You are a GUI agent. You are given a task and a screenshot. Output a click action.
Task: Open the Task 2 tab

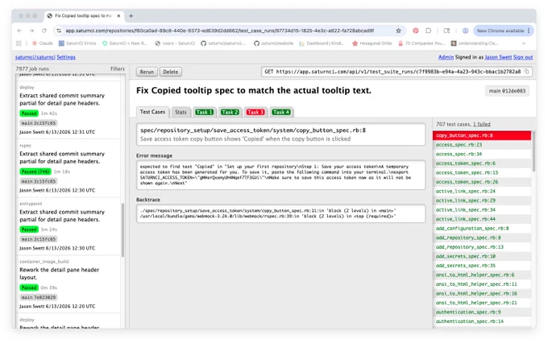(x=230, y=112)
